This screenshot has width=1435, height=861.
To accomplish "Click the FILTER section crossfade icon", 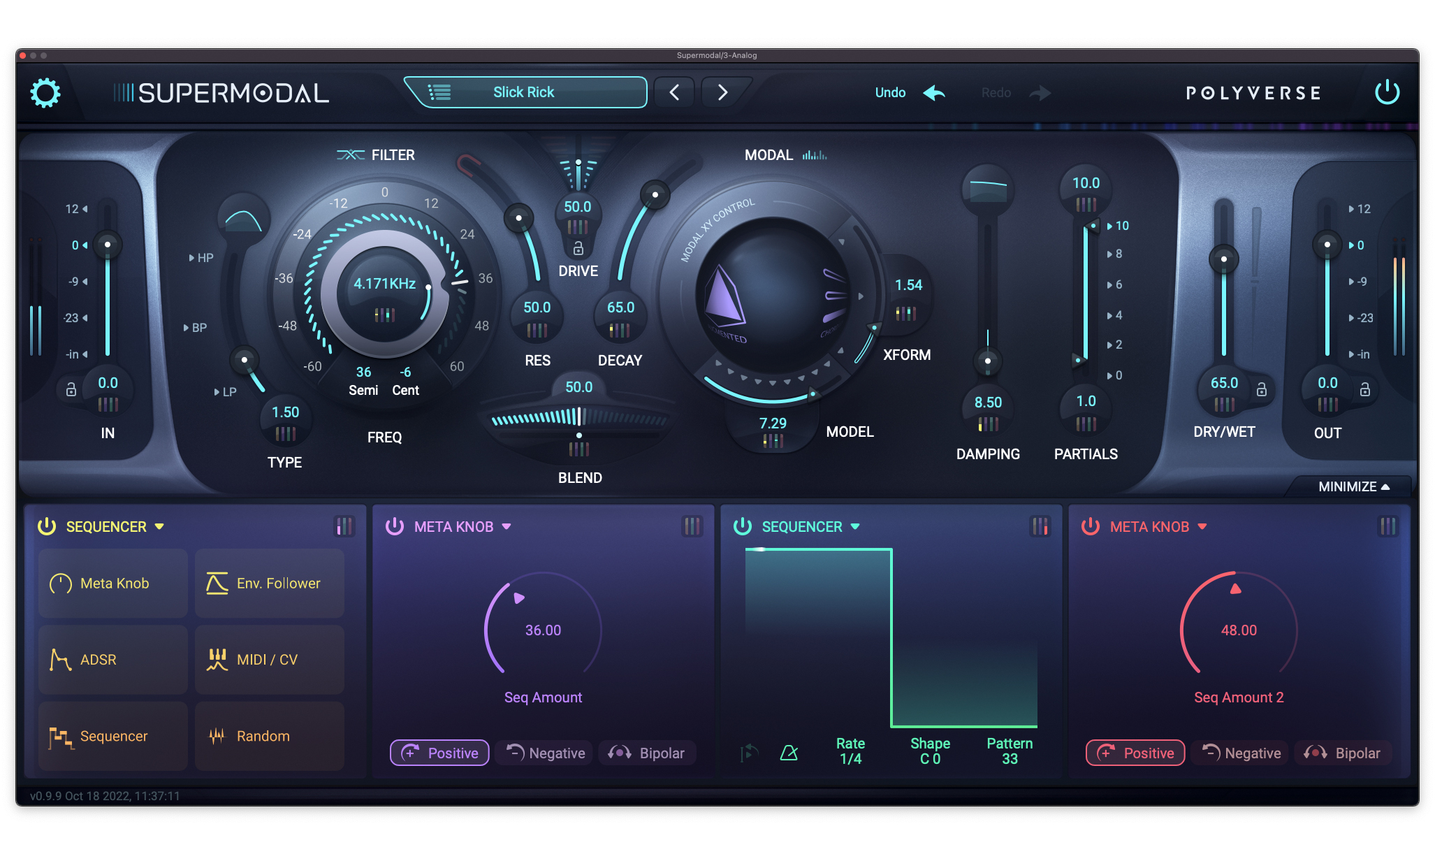I will (x=351, y=155).
